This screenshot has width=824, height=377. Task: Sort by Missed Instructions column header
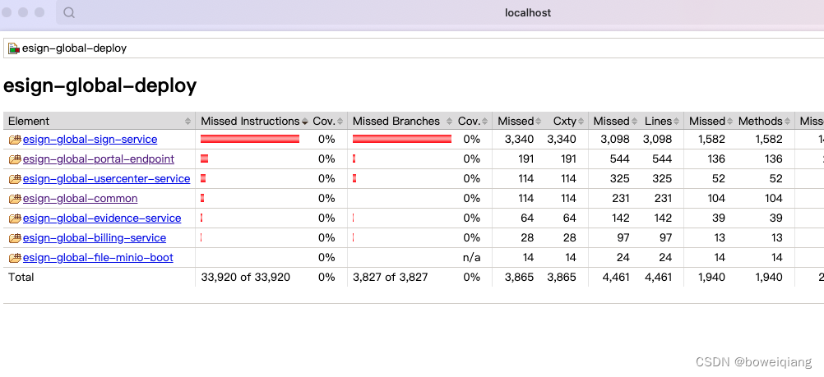click(254, 122)
